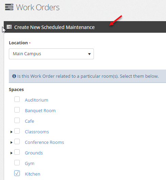166x180 pixels.
Task: Enable the Cafe space checkbox
Action: point(17,120)
